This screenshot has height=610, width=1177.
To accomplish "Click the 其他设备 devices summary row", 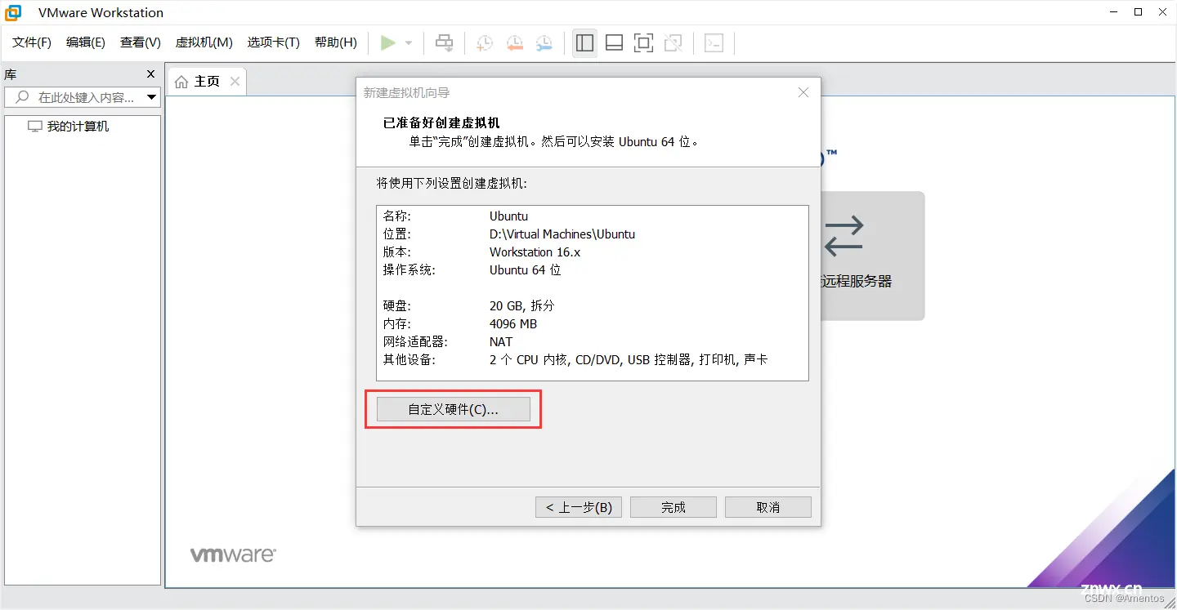I will tap(575, 360).
